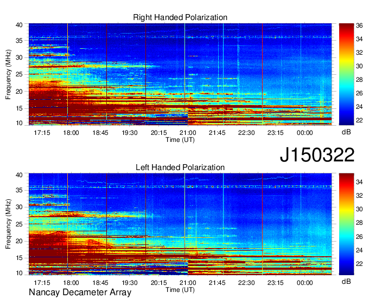Click "Frequency (MHz)" axis label of Left Handed plot

point(8,224)
